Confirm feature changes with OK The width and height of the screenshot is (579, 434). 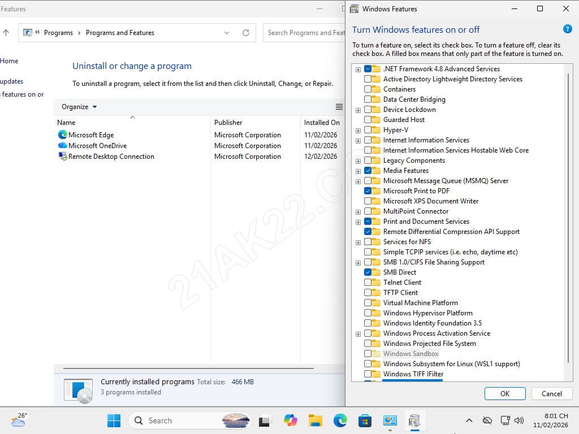coord(505,393)
